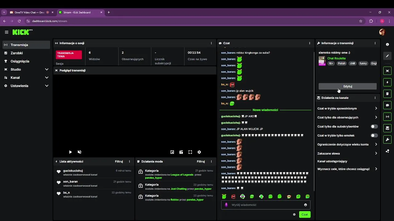
Task: Click Filtruj in Działania moda
Action: point(201,161)
